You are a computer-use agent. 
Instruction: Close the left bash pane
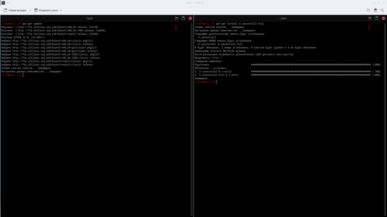tap(190, 18)
